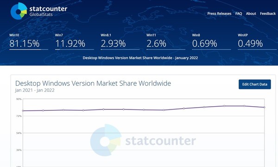Click the first data point on chart line
The width and height of the screenshot is (278, 167).
(x=23, y=111)
